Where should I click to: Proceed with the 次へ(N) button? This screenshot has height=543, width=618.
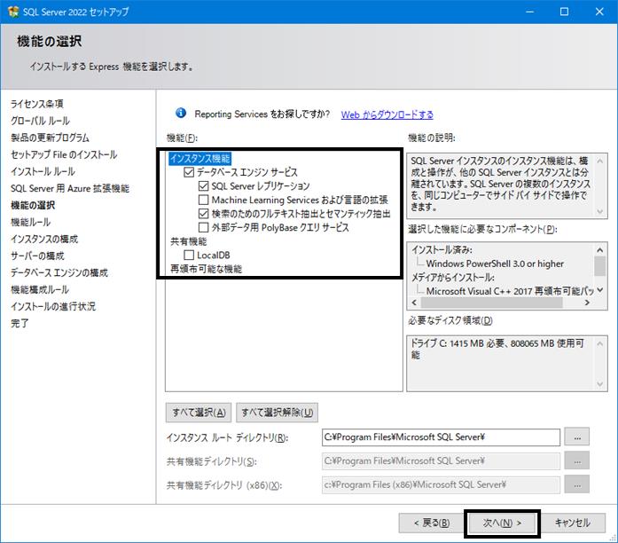pos(502,523)
